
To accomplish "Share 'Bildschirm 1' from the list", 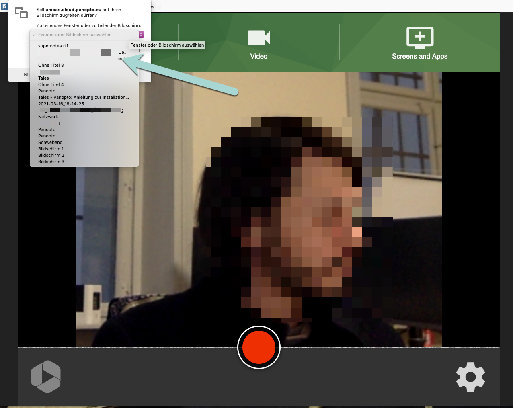I will pyautogui.click(x=51, y=149).
